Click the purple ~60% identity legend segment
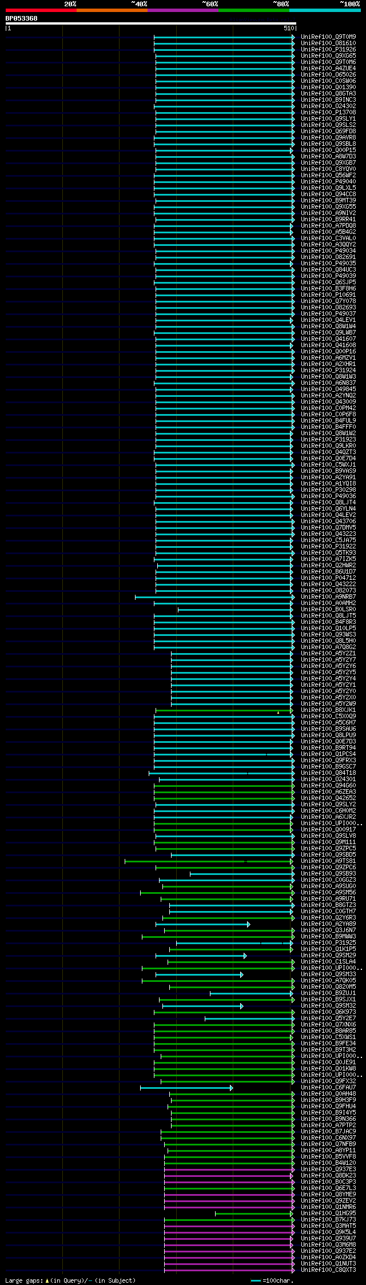Viewport: 366px width, 1285px height. (x=183, y=10)
